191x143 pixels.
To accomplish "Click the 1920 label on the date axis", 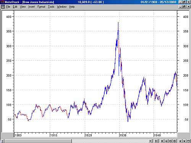I will click(x=89, y=135).
